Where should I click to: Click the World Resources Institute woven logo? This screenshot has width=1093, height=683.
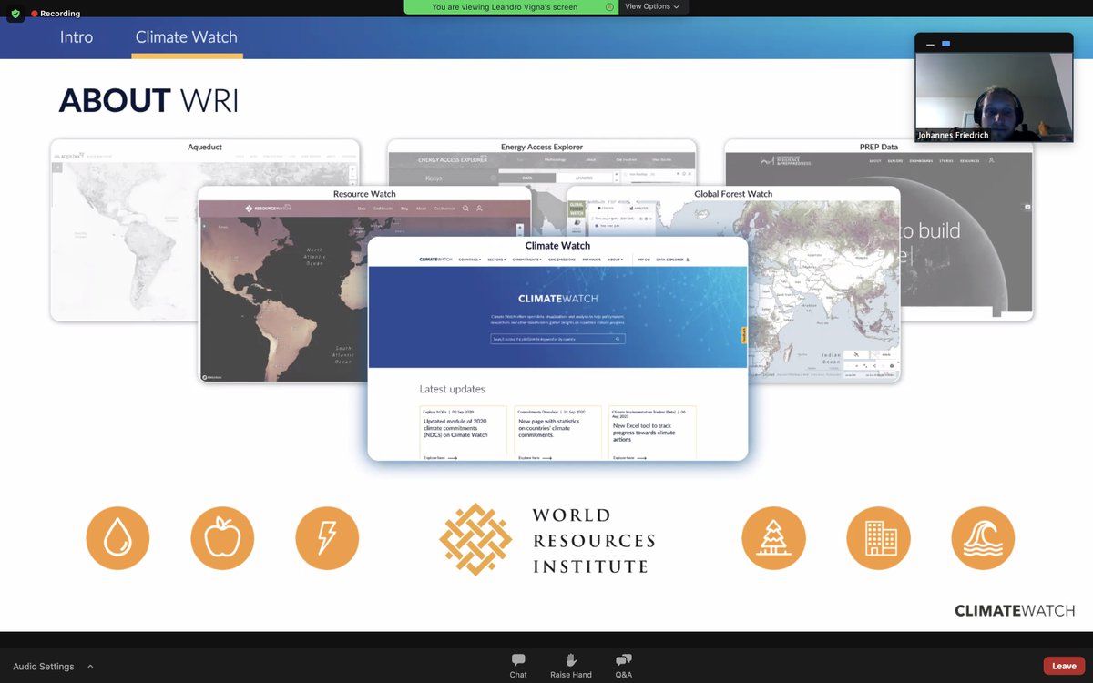tap(475, 540)
